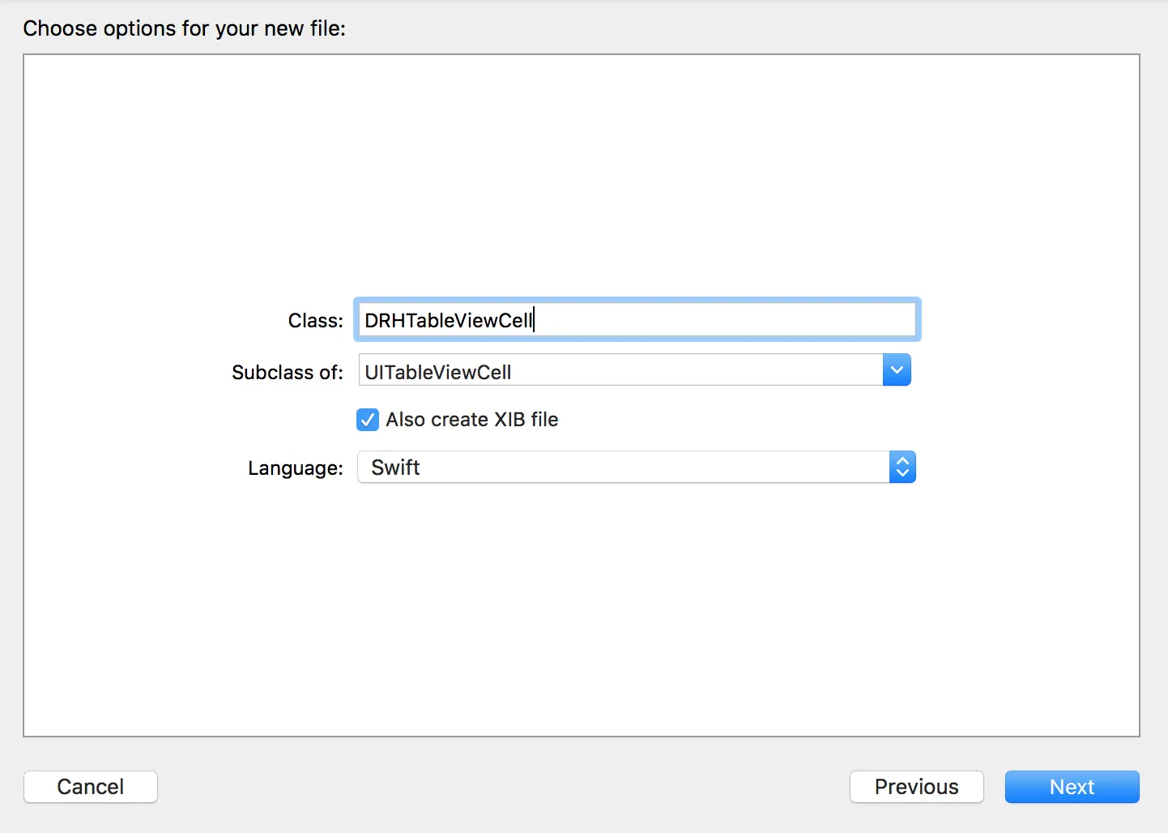Click the 'Class:' field label

pyautogui.click(x=315, y=321)
